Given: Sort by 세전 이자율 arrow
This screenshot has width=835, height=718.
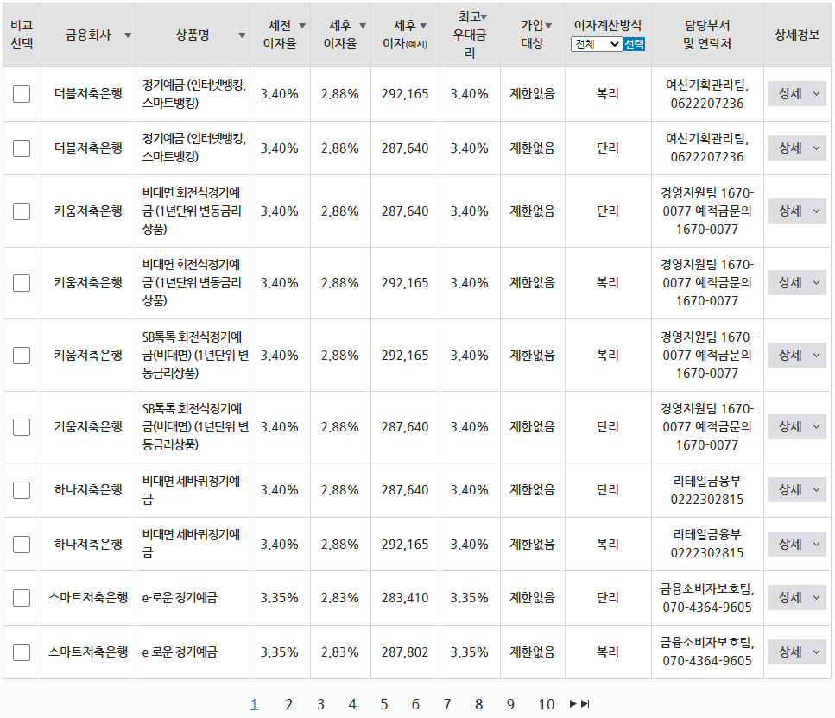Looking at the screenshot, I should click(302, 26).
